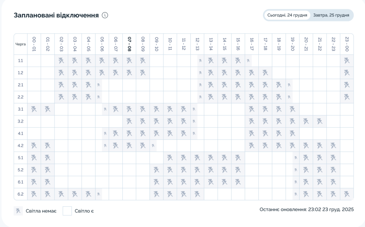Viewport: 365px width, 227px height.
Task: Click the Останнє оновлення timestamp text
Action: [x=307, y=210]
